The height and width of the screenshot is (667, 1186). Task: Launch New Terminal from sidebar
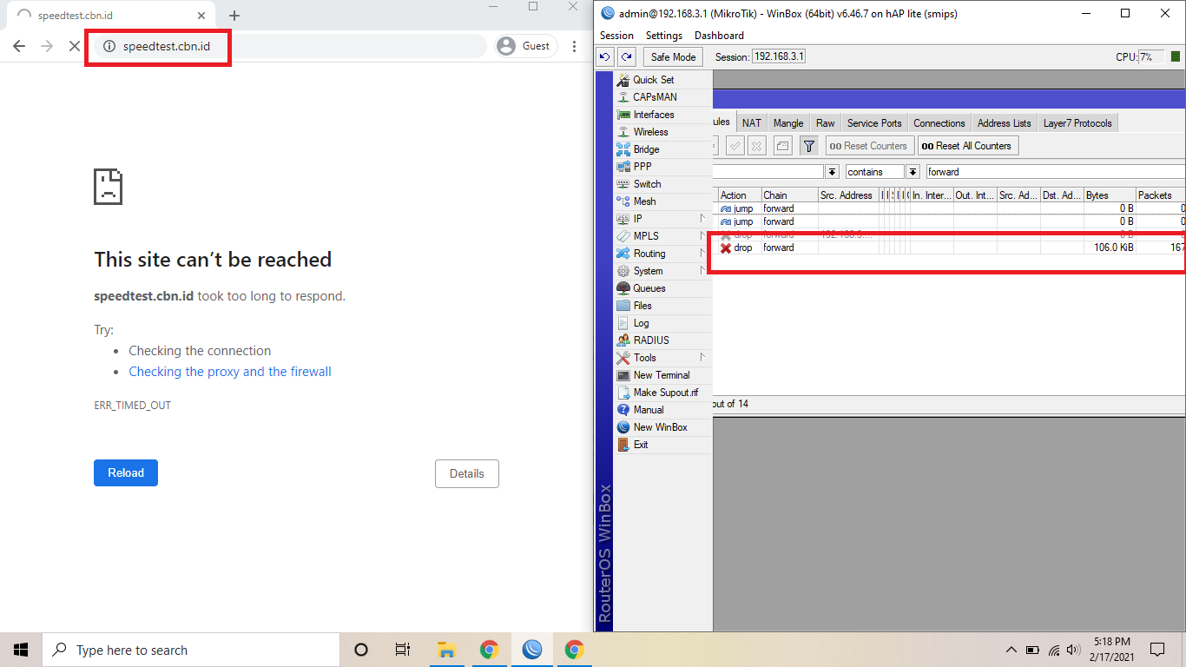662,375
